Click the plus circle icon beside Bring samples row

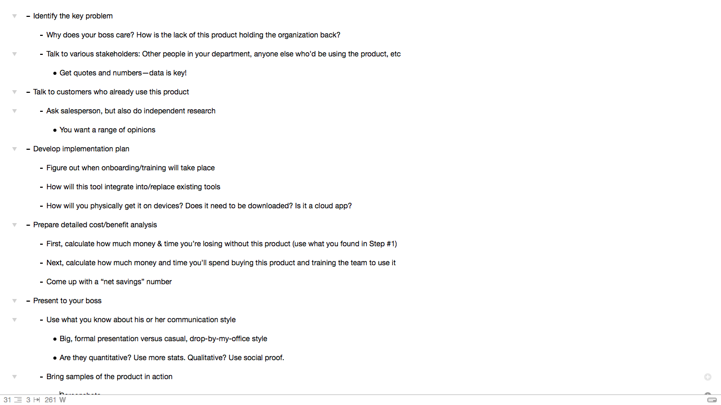tap(708, 377)
